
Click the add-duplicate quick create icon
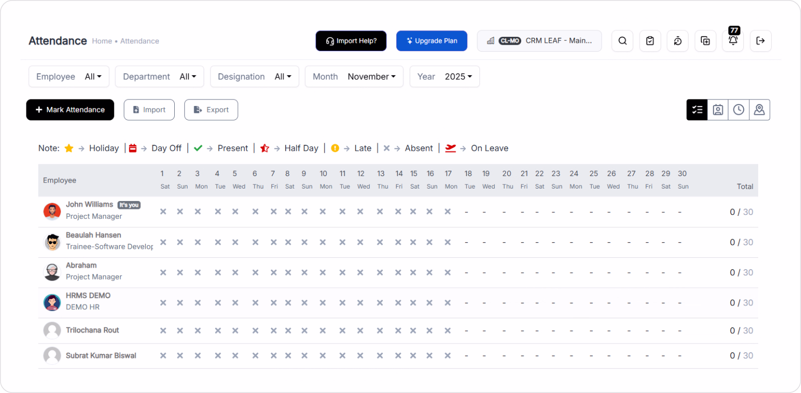(705, 41)
